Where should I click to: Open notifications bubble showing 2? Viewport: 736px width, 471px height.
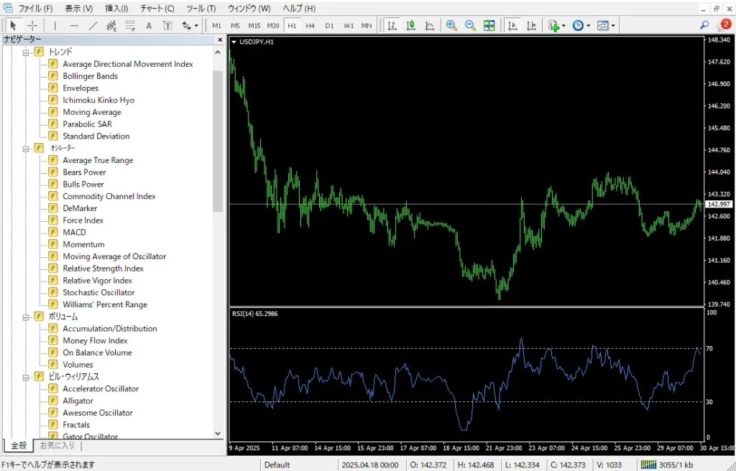(x=723, y=25)
